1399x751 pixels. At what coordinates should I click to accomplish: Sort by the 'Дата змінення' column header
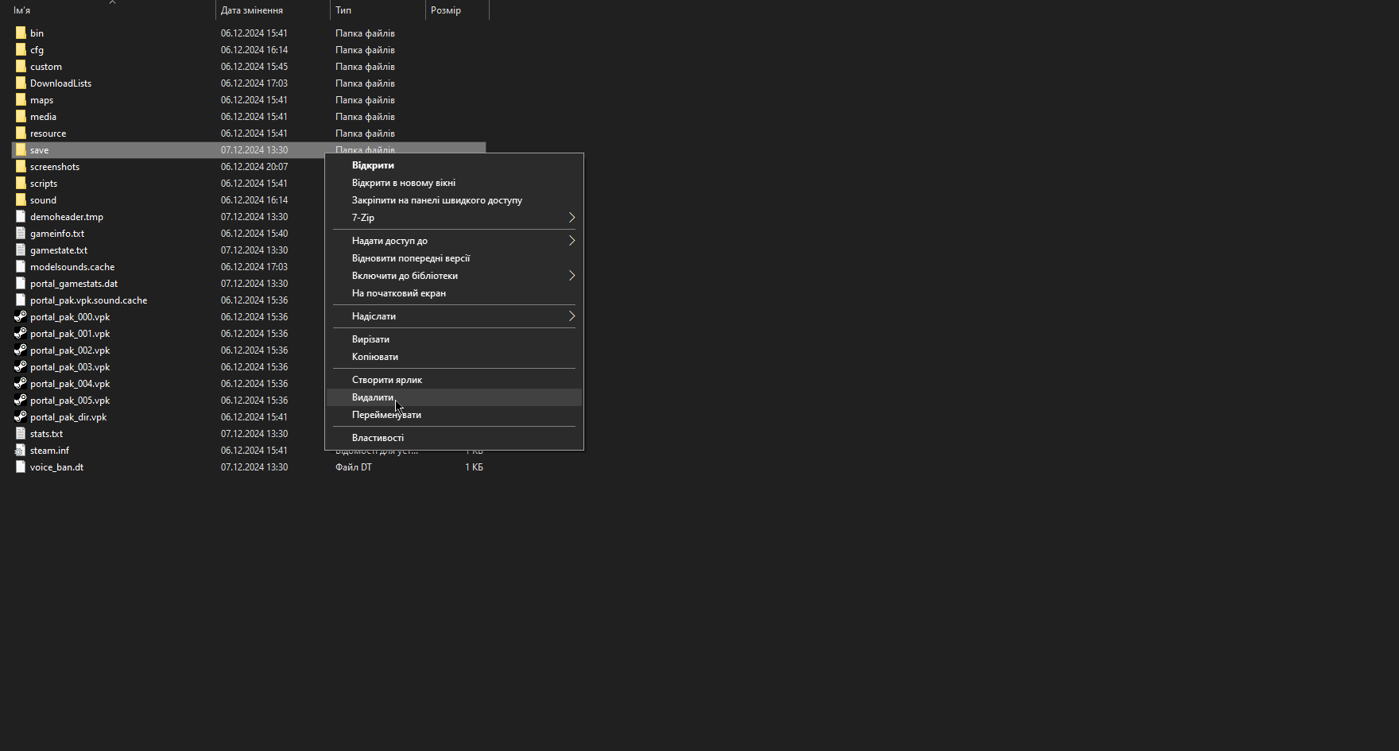[273, 10]
